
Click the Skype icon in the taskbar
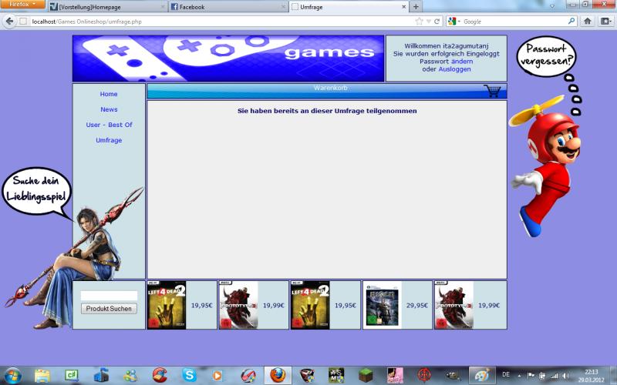[x=189, y=375]
